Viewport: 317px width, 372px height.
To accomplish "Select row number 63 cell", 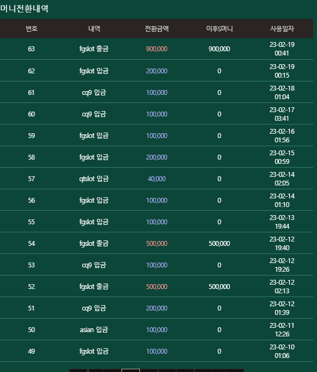I will (31, 49).
